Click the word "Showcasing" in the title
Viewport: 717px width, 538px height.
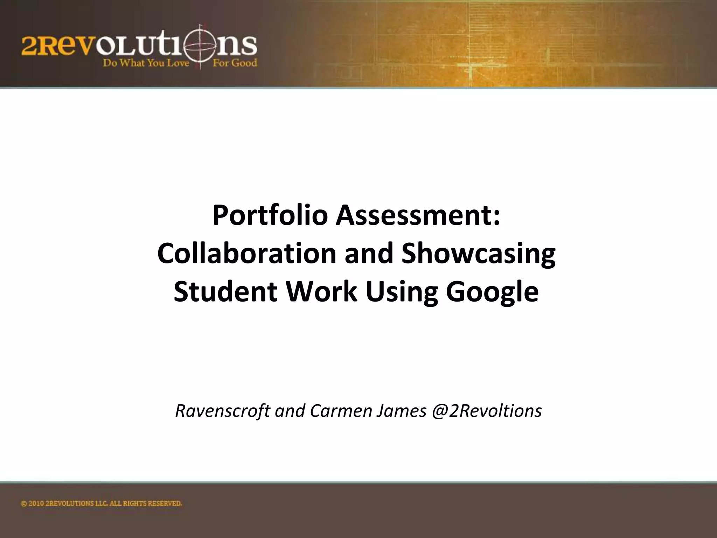click(478, 254)
